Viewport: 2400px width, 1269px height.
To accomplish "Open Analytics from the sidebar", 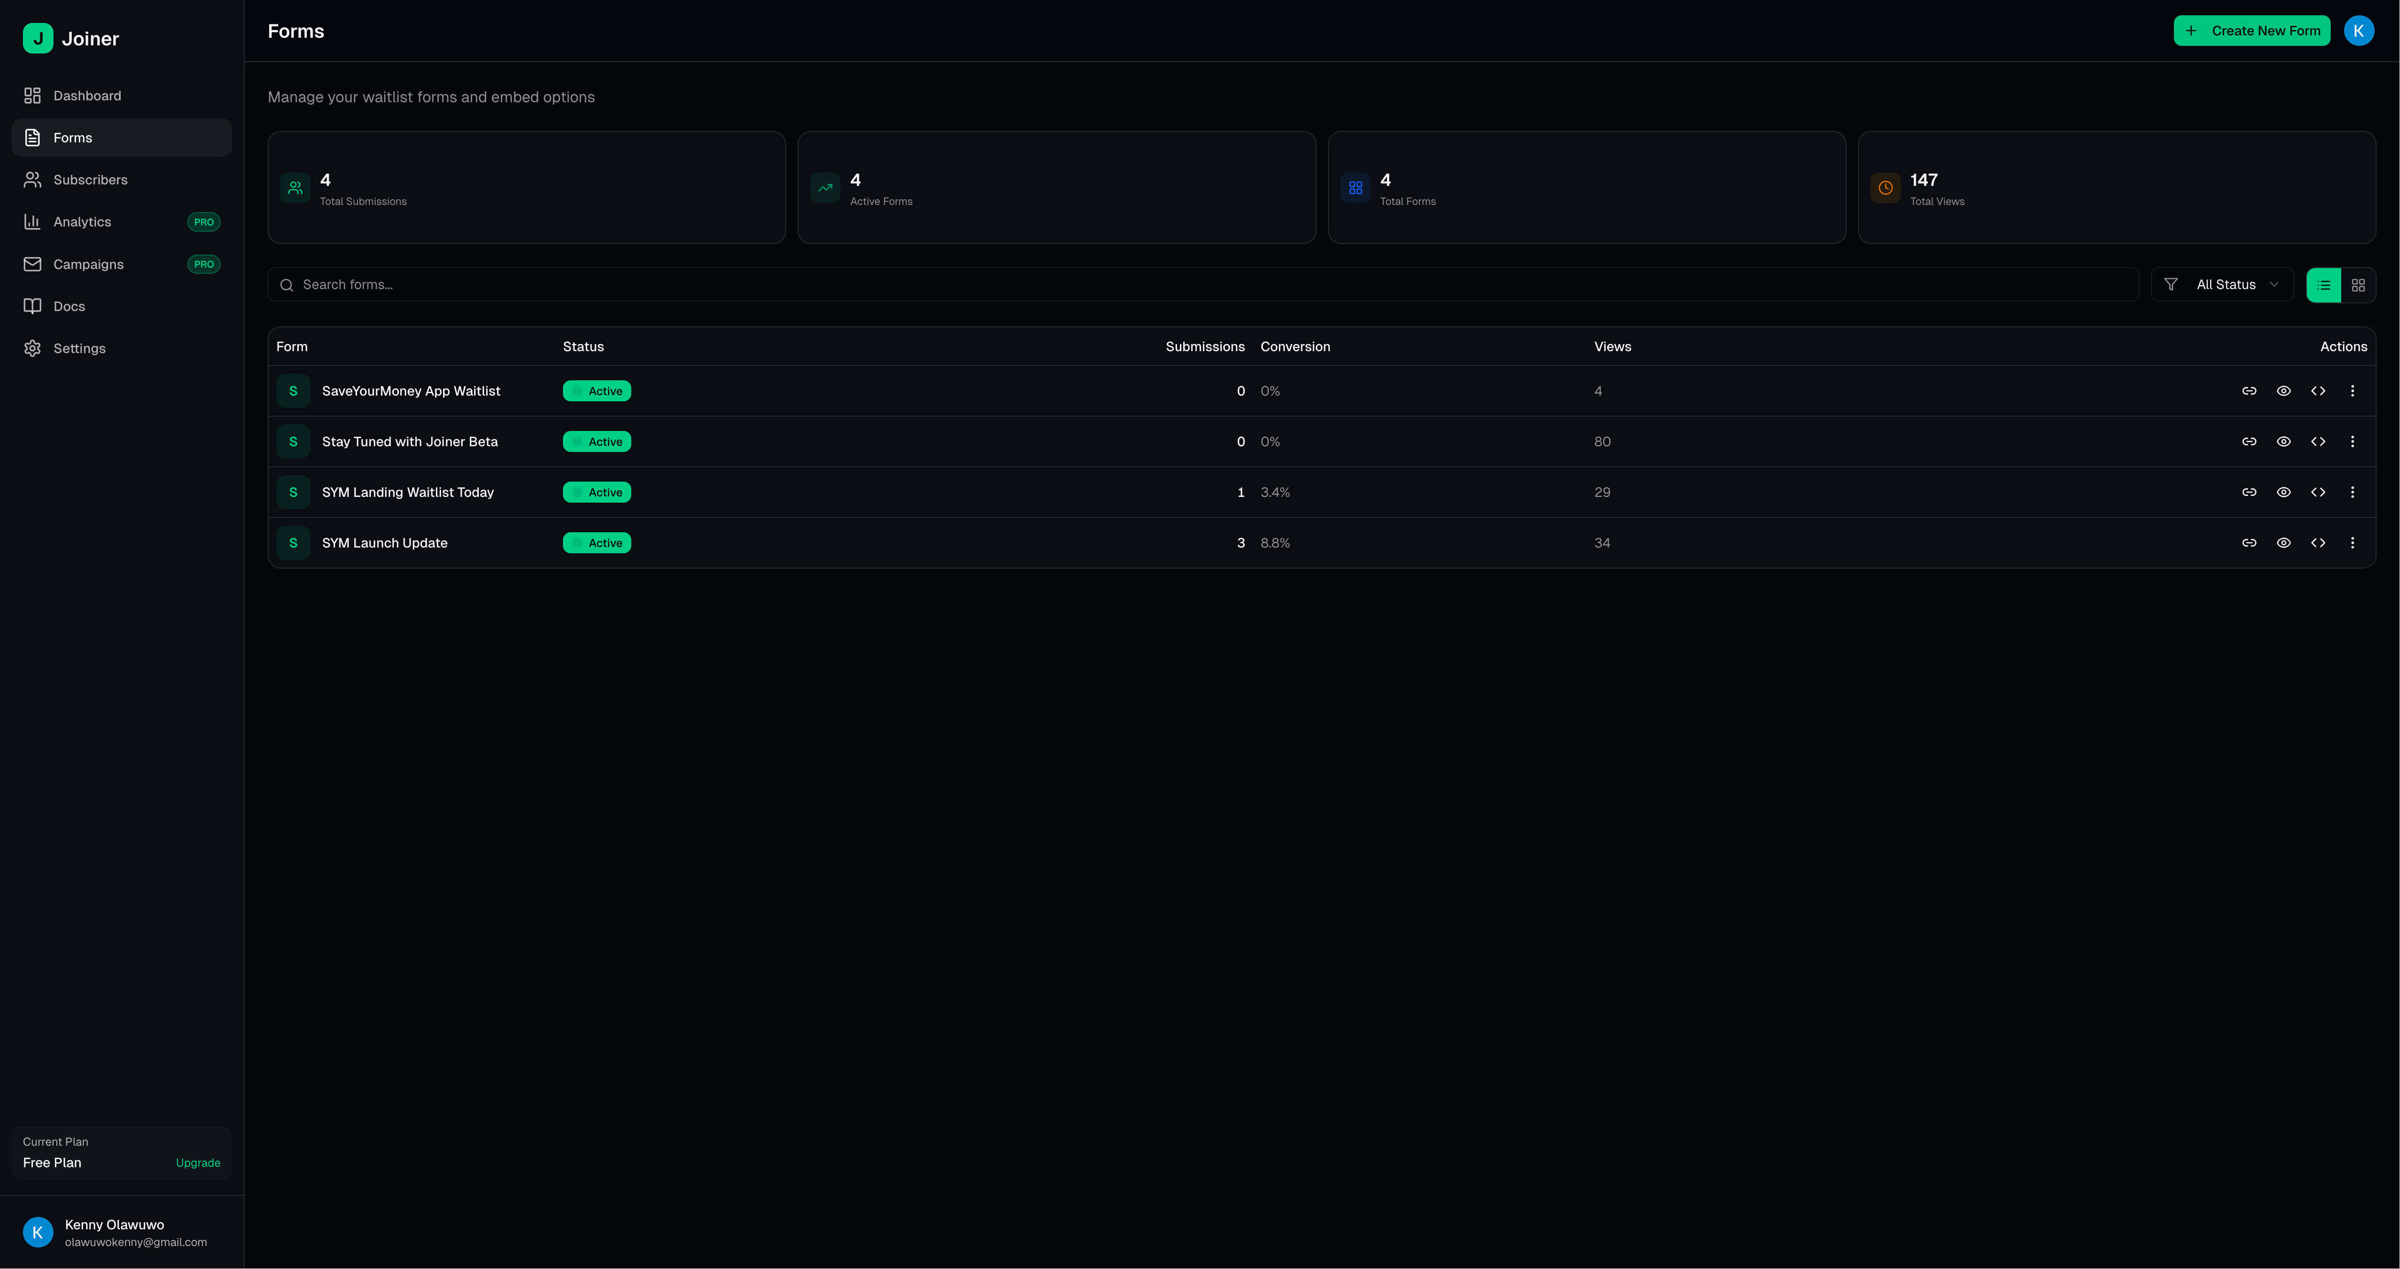I will coord(82,221).
